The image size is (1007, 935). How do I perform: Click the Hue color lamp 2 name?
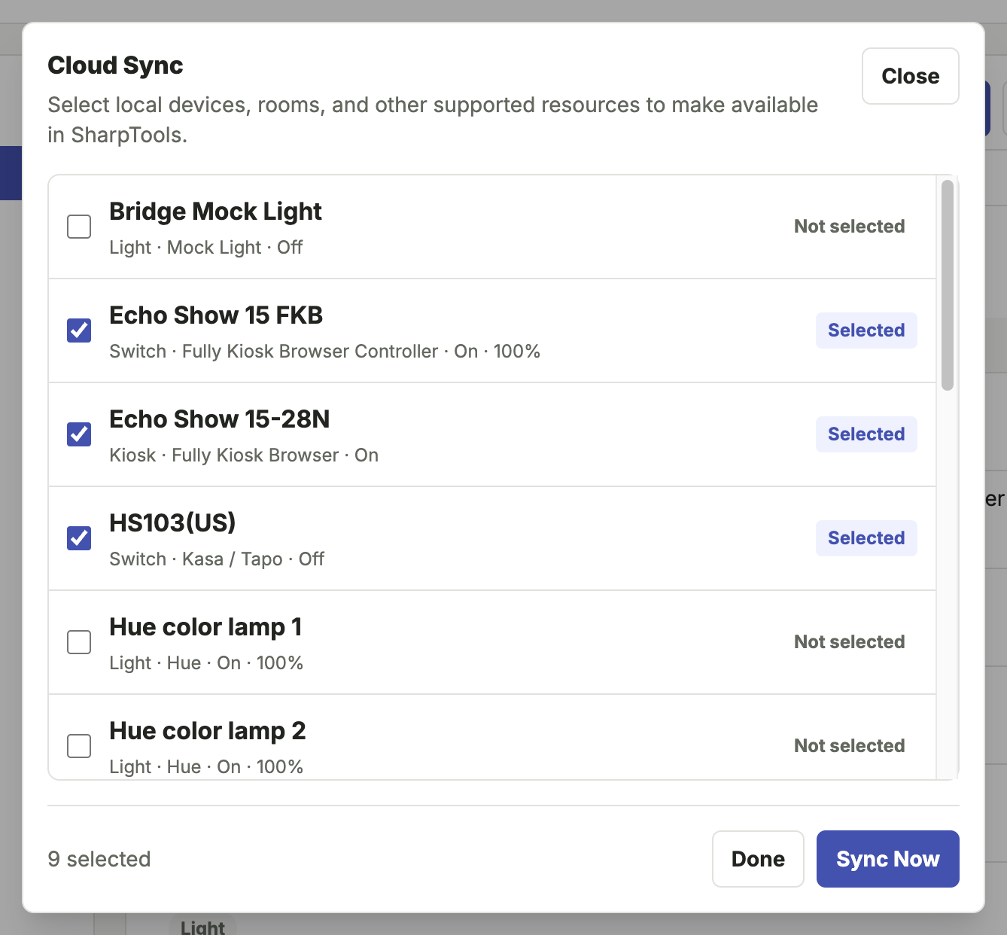(208, 731)
